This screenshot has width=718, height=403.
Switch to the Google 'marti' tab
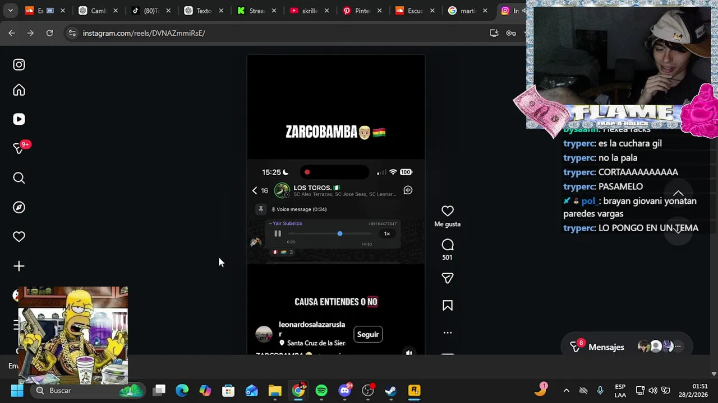(x=468, y=11)
